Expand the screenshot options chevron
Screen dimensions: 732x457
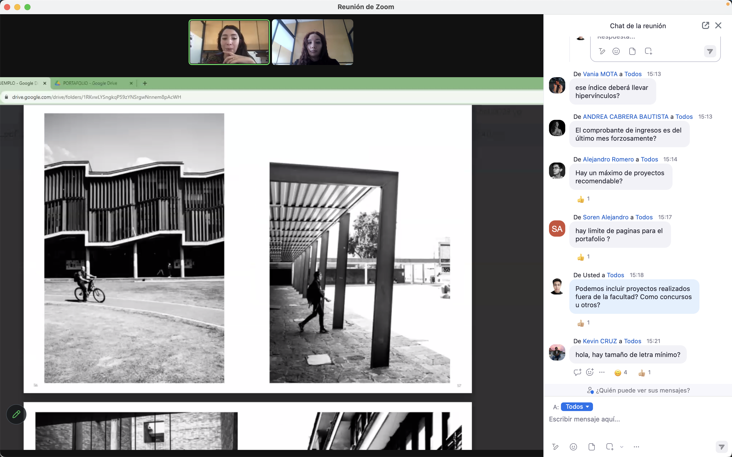pos(622,447)
